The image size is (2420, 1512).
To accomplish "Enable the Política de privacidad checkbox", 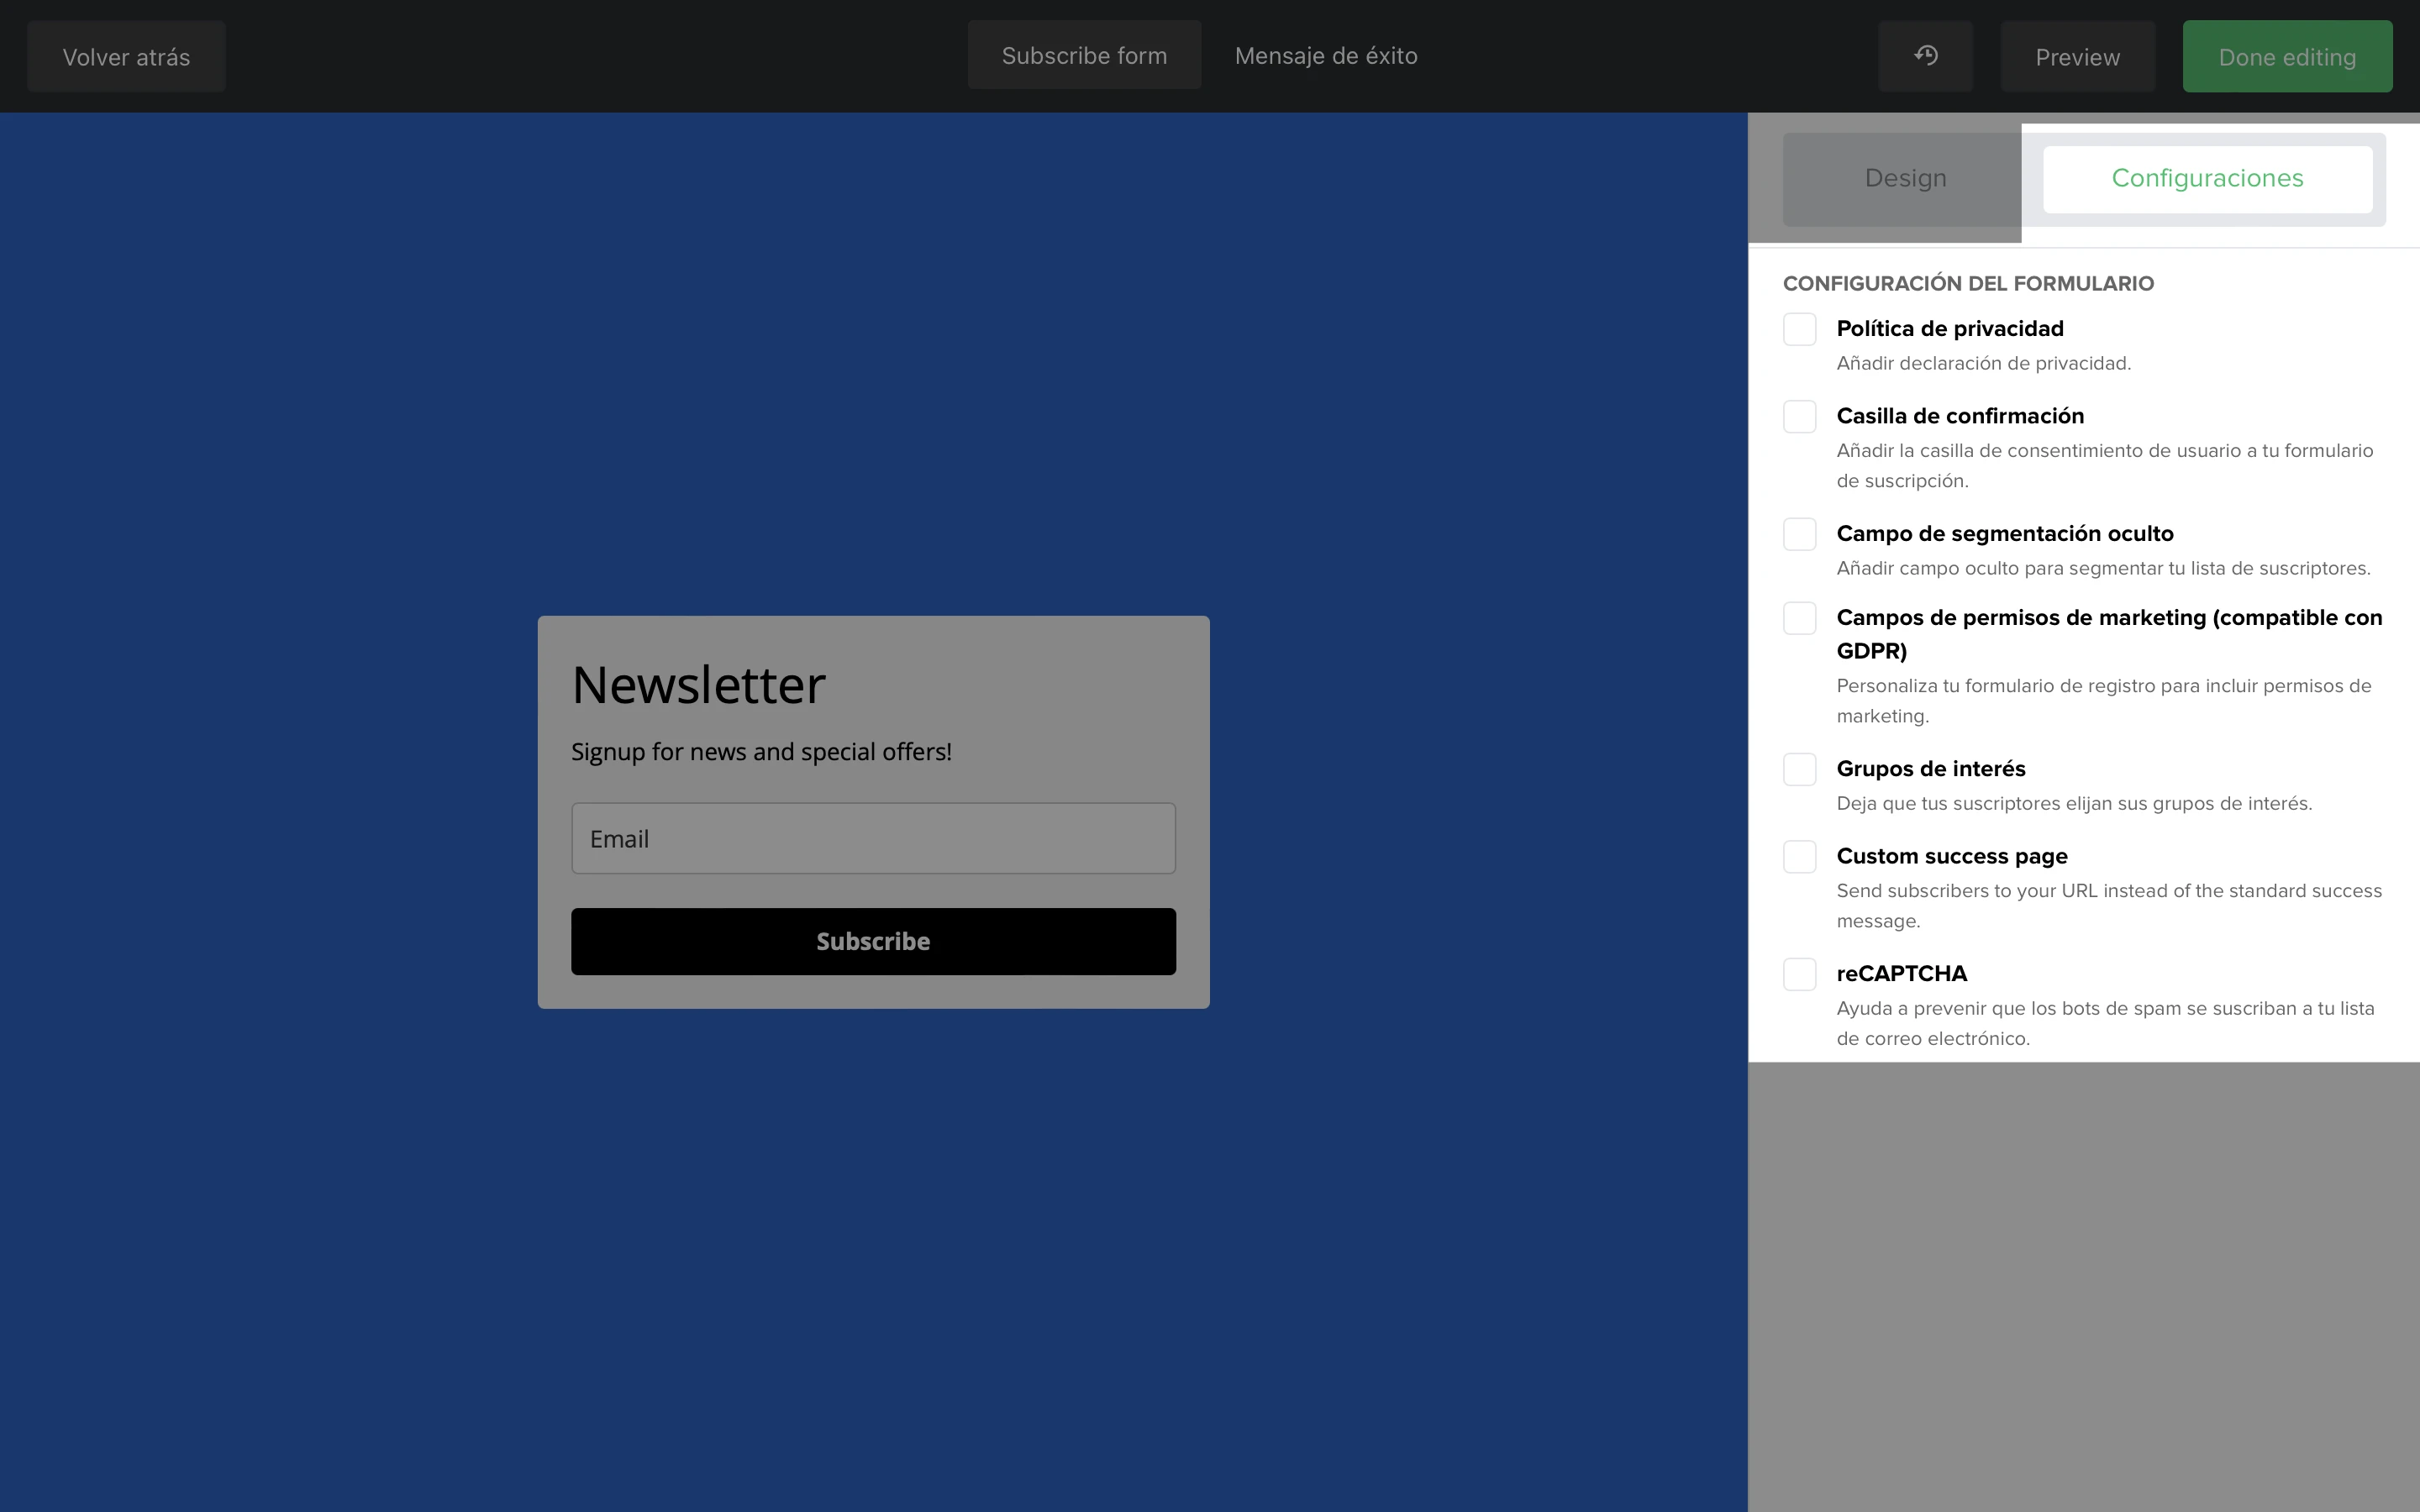I will click(x=1799, y=329).
